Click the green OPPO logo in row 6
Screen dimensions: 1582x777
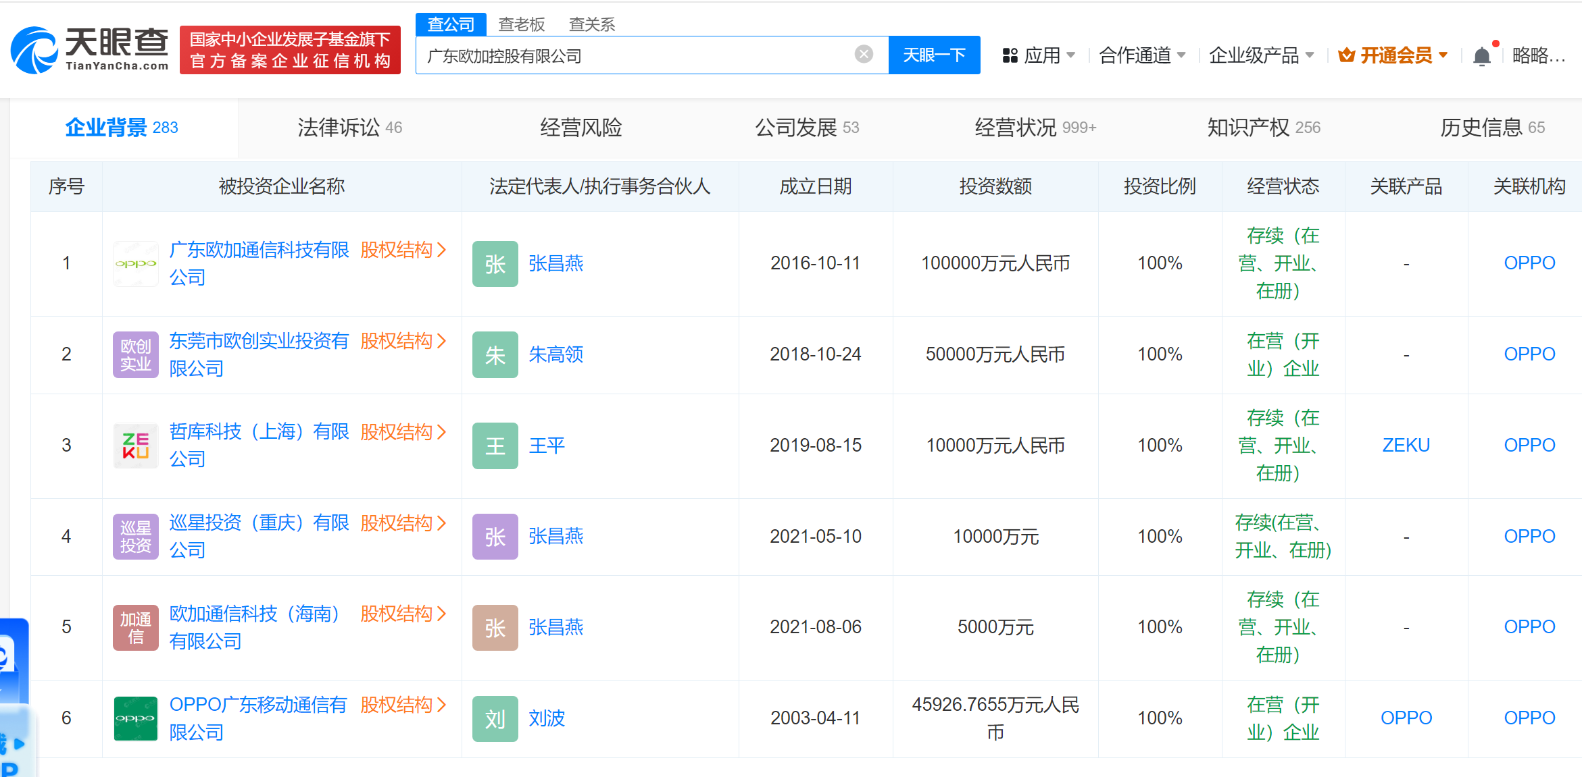click(136, 718)
